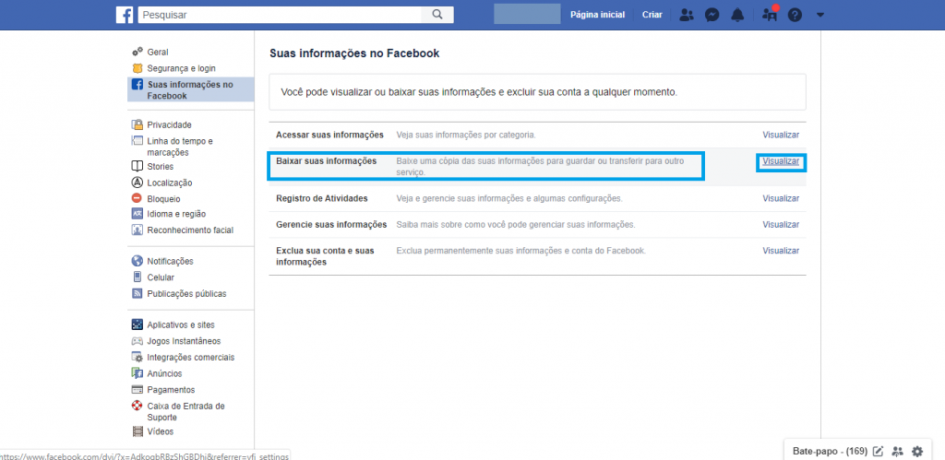This screenshot has width=945, height=460.
Task: Open the Aplicativos e sites settings section
Action: coord(181,325)
